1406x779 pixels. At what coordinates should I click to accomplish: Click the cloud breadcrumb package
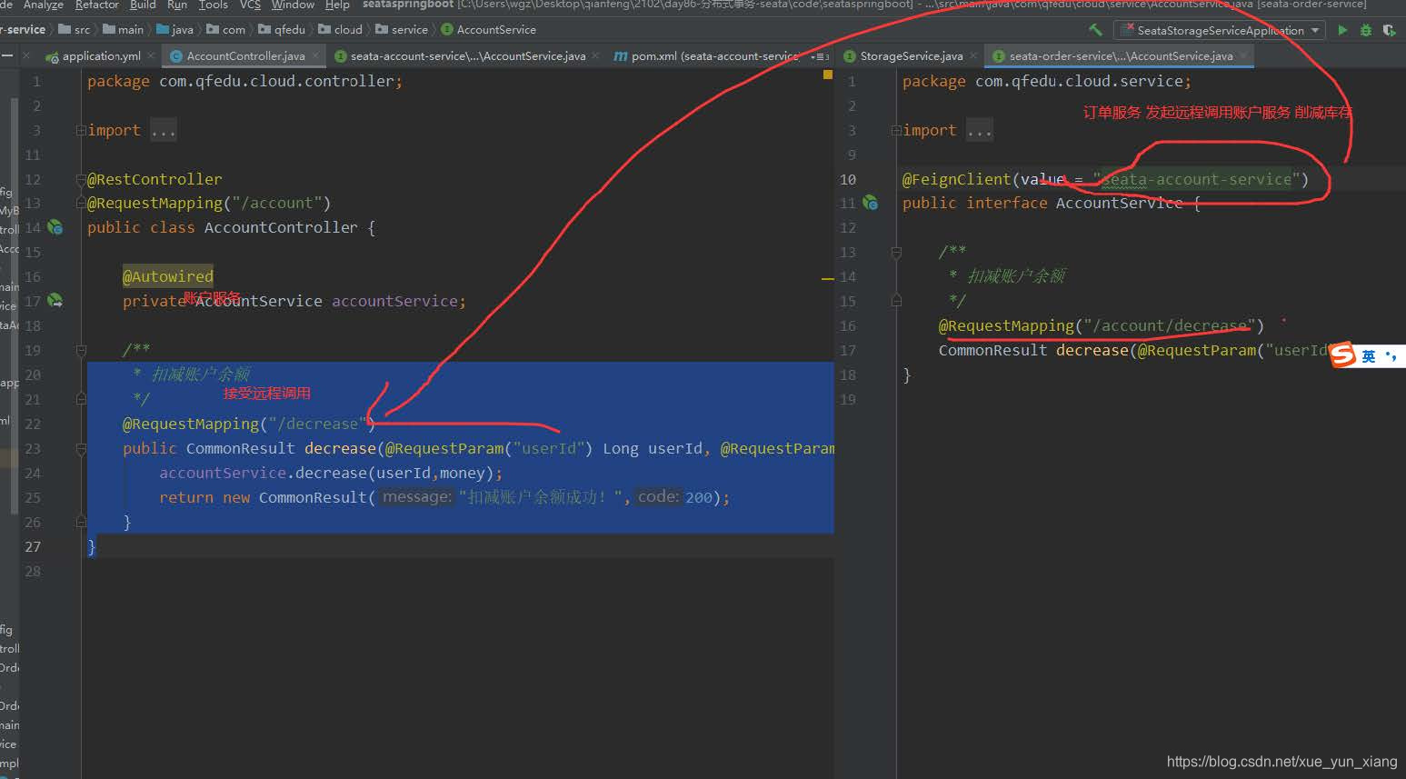(x=341, y=30)
